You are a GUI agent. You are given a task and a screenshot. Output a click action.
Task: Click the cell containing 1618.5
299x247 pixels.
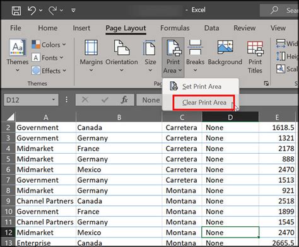(277, 127)
